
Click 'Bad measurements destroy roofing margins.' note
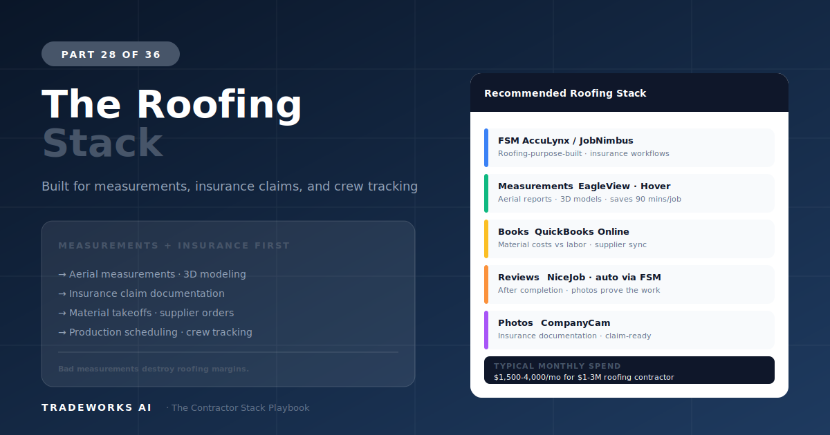pos(154,369)
